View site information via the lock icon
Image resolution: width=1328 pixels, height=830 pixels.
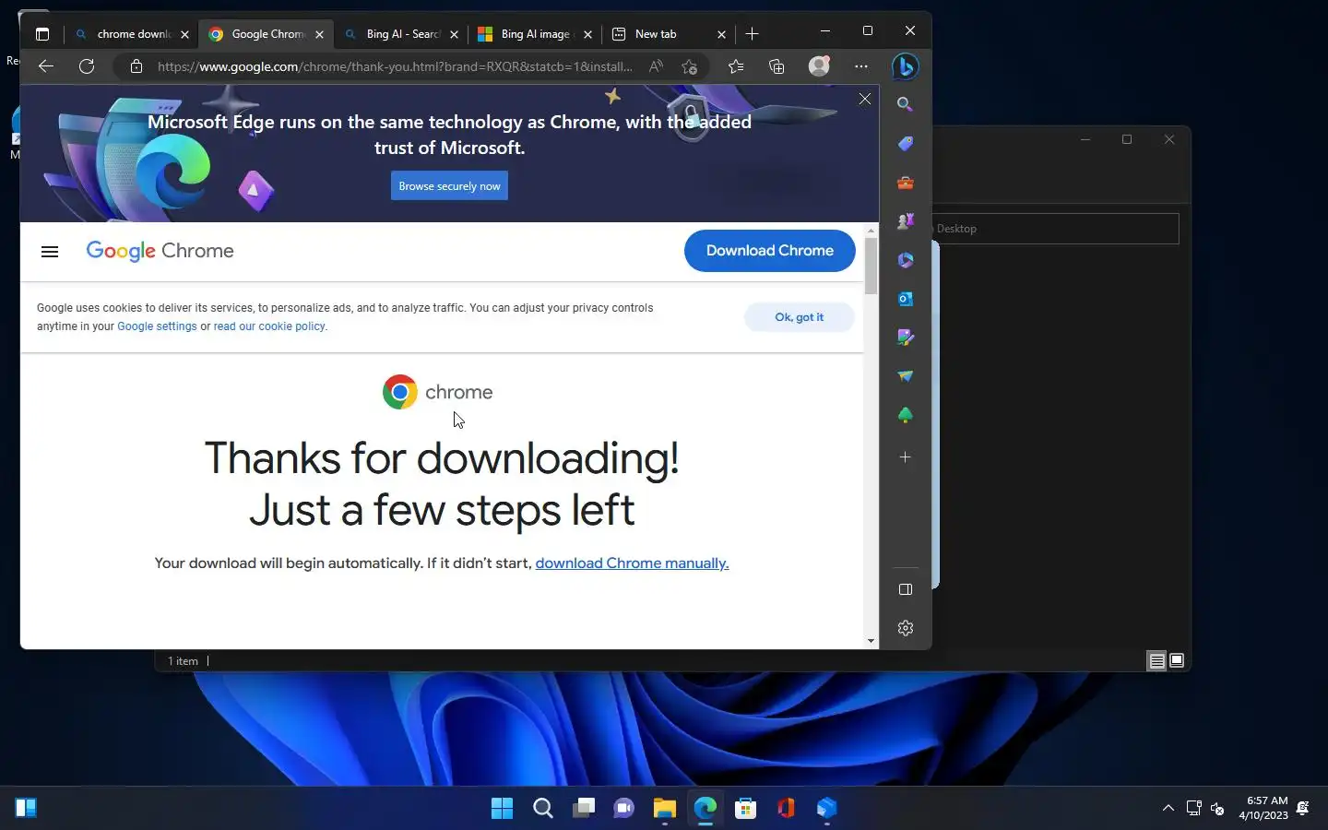136,66
